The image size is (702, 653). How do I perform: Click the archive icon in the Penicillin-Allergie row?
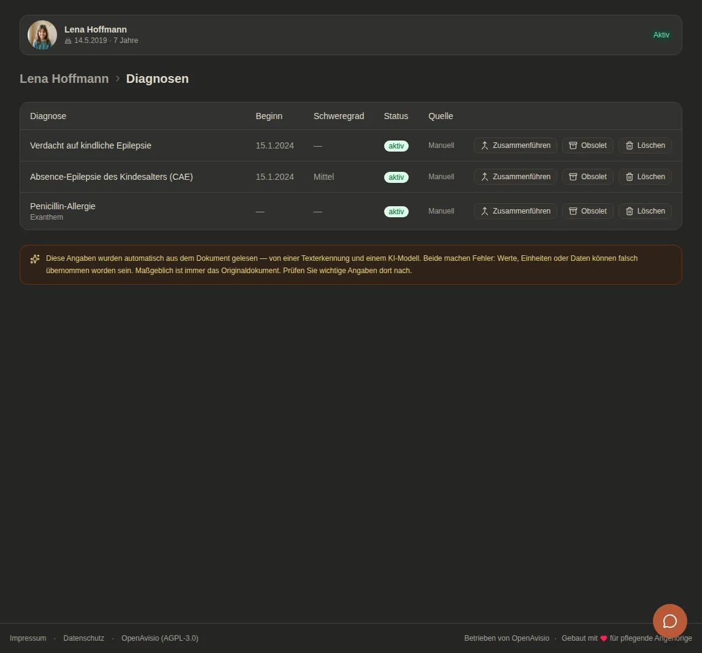[573, 211]
